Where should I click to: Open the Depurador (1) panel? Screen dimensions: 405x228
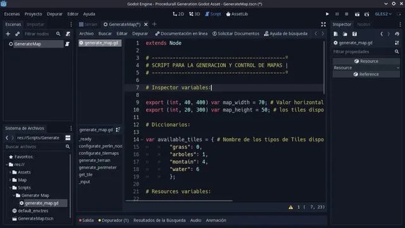click(x=113, y=220)
